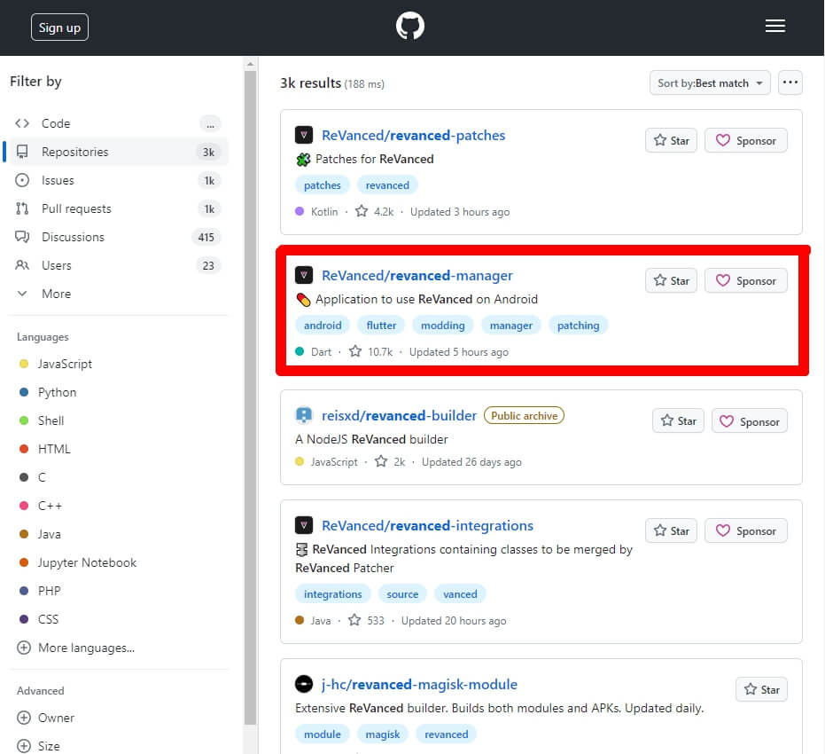Click the reisxd avatar icon
Image resolution: width=825 pixels, height=754 pixels.
coord(304,415)
